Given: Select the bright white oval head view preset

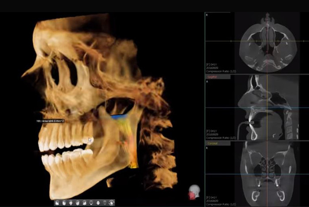Looking at the screenshot, I should click(x=98, y=203).
